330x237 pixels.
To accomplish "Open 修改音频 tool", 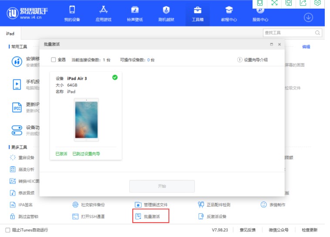I will click(22, 193).
